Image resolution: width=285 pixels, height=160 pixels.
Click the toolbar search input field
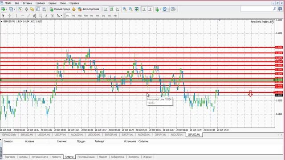point(256,9)
